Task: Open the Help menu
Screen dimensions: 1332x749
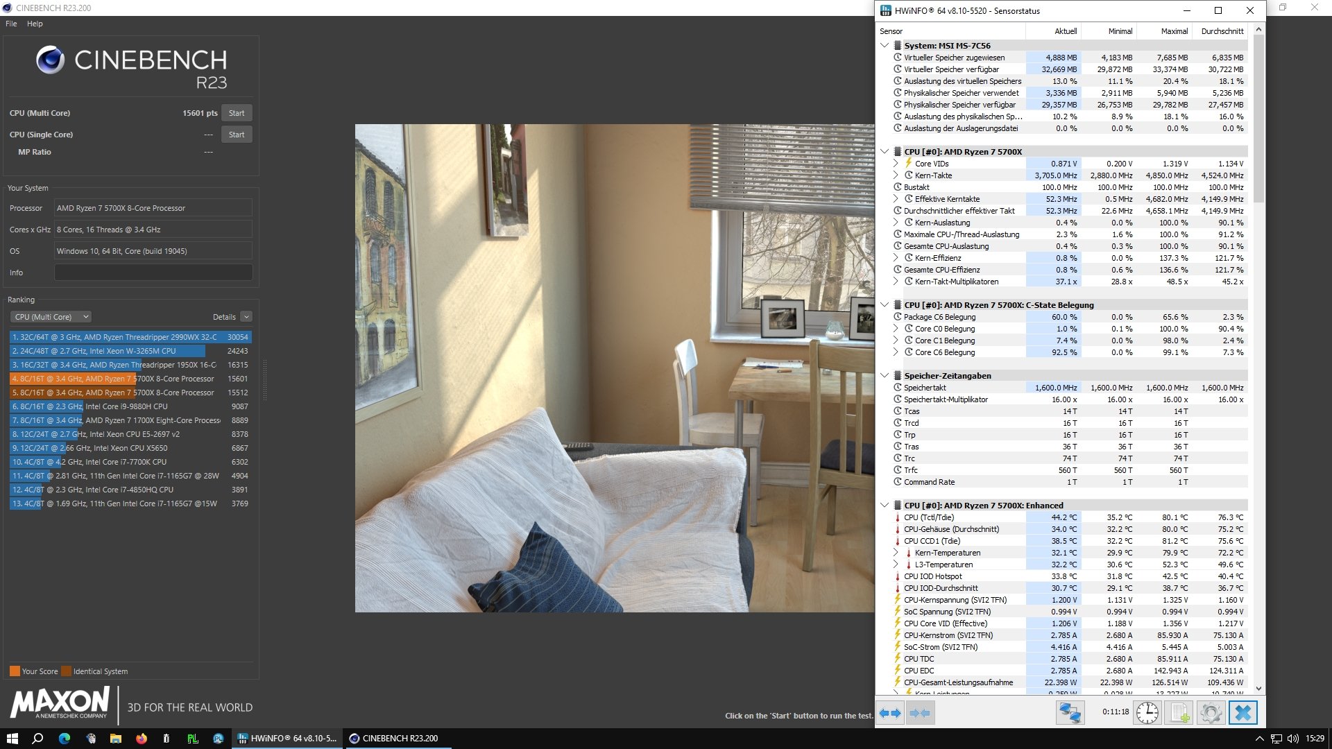Action: click(35, 24)
